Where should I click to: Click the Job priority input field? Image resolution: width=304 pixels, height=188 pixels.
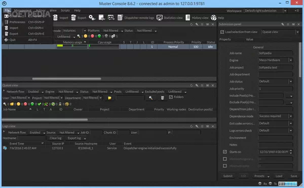[275, 89]
